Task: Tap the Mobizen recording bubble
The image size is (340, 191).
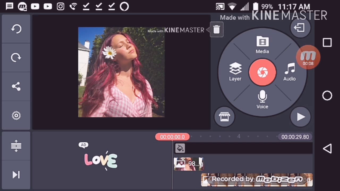Action: (x=308, y=57)
